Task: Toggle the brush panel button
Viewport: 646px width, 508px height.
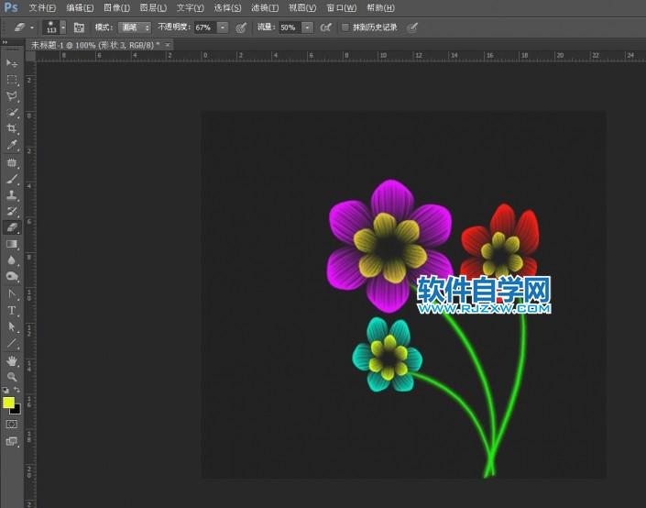Action: (x=79, y=28)
